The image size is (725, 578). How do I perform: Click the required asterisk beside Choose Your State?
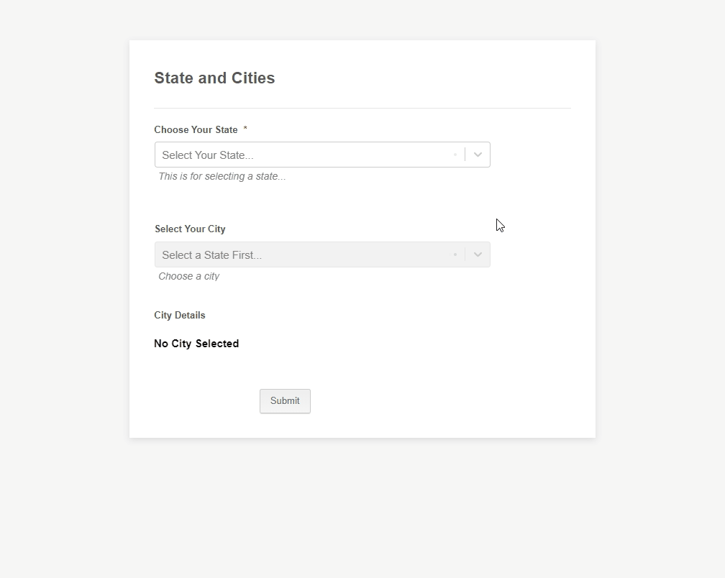tap(245, 129)
